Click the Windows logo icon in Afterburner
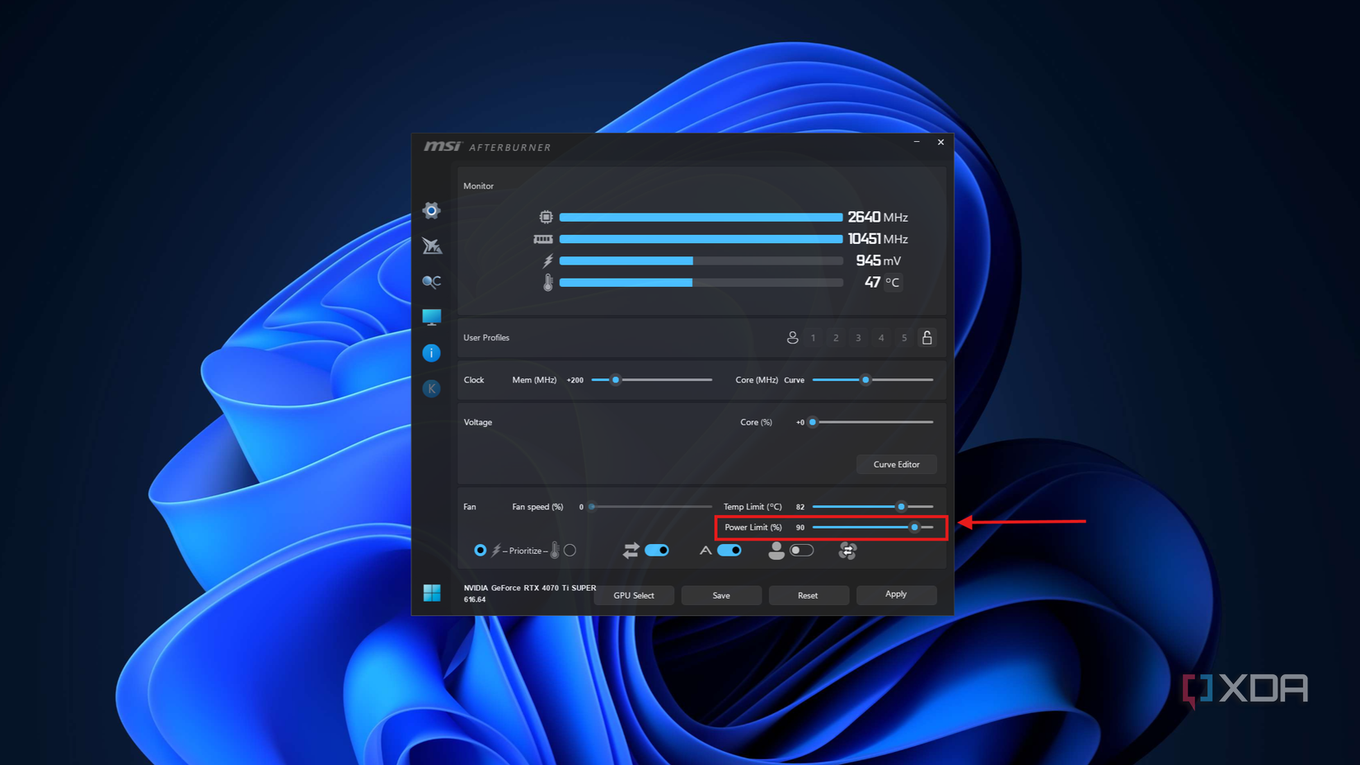 point(432,593)
